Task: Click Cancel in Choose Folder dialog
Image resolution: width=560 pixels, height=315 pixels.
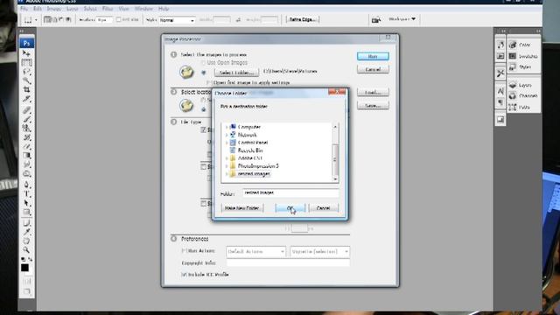Action: point(323,208)
